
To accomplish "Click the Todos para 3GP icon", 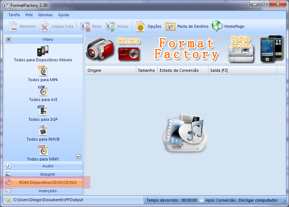I will [x=43, y=111].
